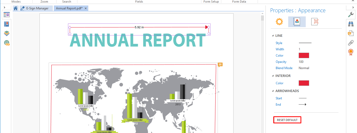Click the Zoom ribbon group label
The image size is (357, 133).
pos(44,2)
